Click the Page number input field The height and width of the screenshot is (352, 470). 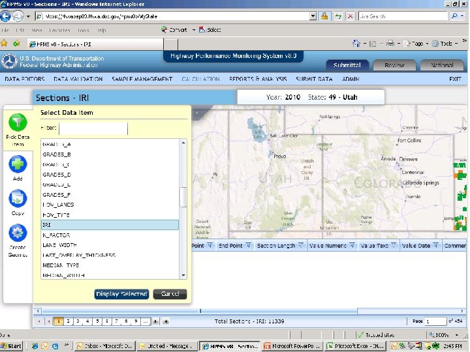tap(436, 321)
